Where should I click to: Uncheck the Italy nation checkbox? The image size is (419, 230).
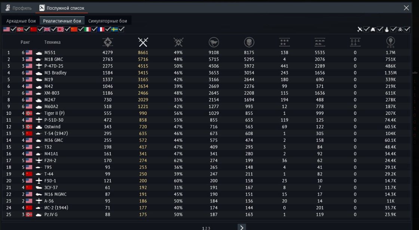click(94, 30)
